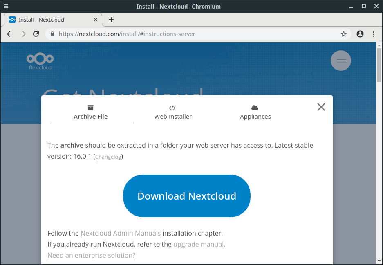This screenshot has height=265, width=383.
Task: Open Chromium's three-dot menu
Action: click(374, 34)
